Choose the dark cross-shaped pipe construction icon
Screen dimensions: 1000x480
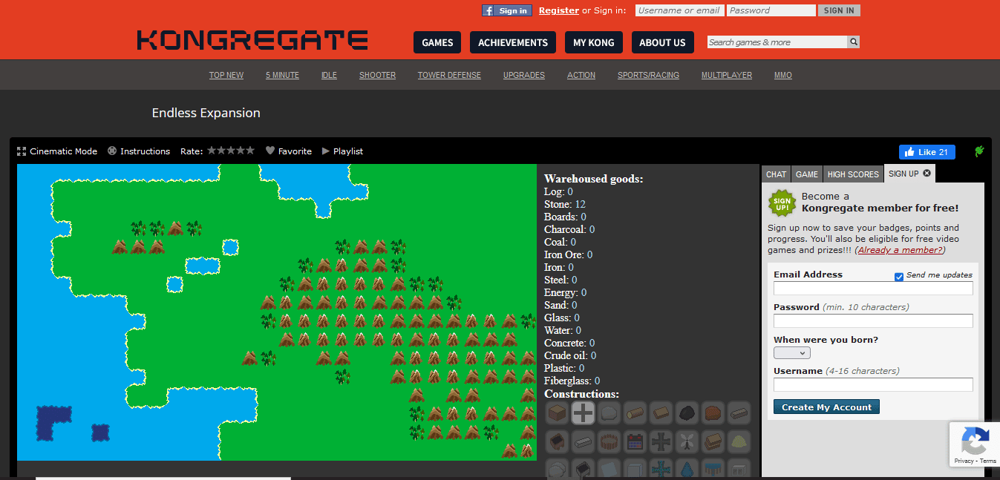(661, 441)
